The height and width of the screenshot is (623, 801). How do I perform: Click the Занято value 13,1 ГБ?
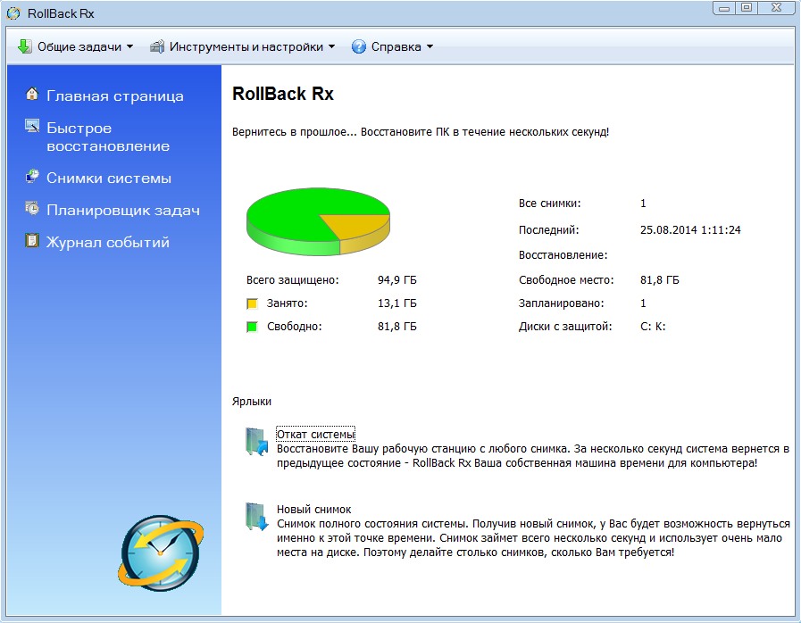(x=396, y=303)
